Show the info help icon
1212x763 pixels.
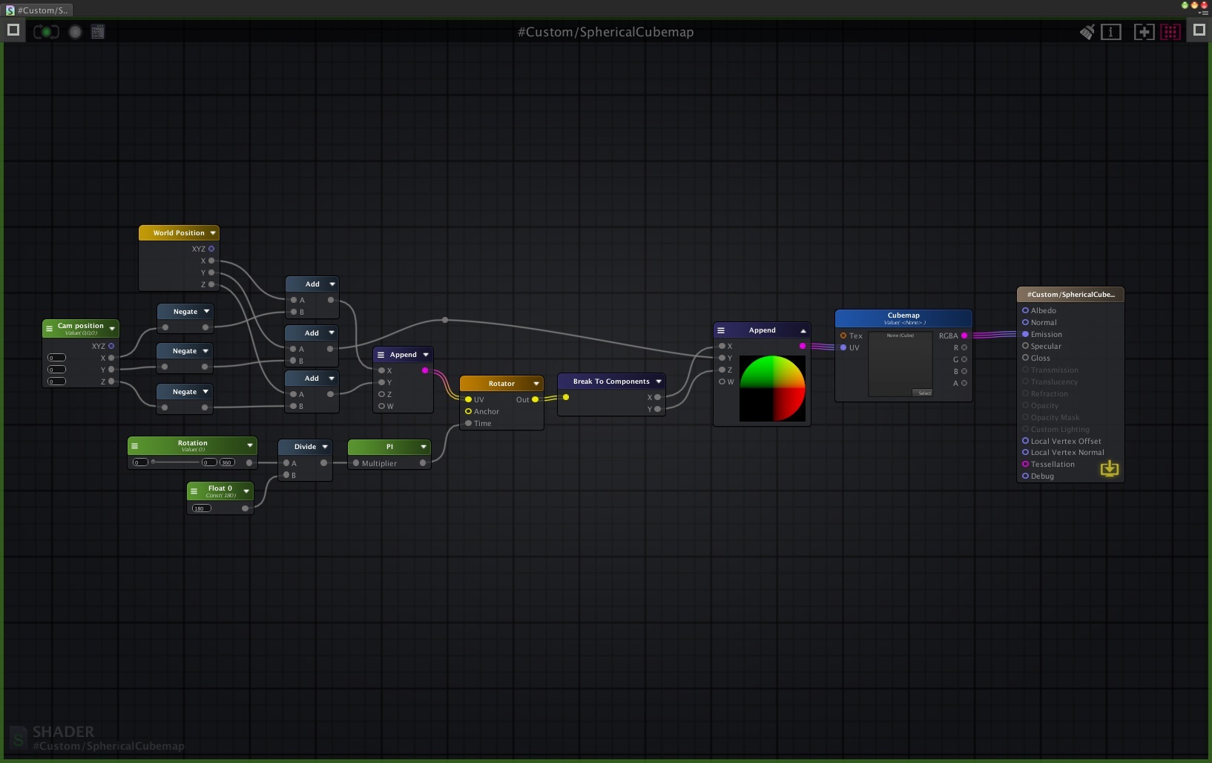tap(1110, 32)
